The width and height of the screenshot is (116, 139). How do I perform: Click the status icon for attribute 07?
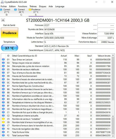coord(3,73)
